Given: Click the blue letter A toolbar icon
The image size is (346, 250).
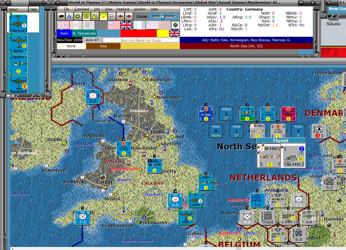Looking at the screenshot, I should click(69, 16).
